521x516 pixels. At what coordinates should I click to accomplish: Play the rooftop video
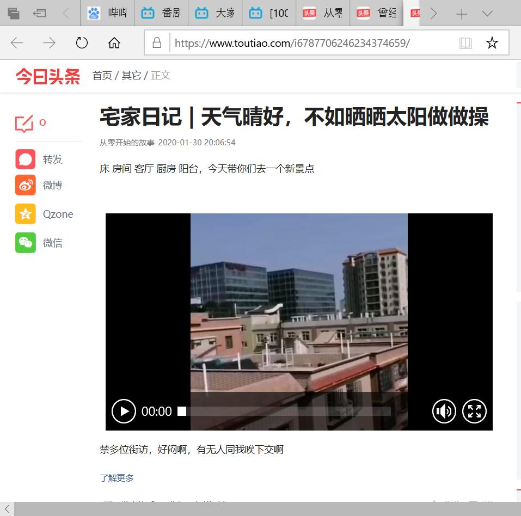click(124, 411)
